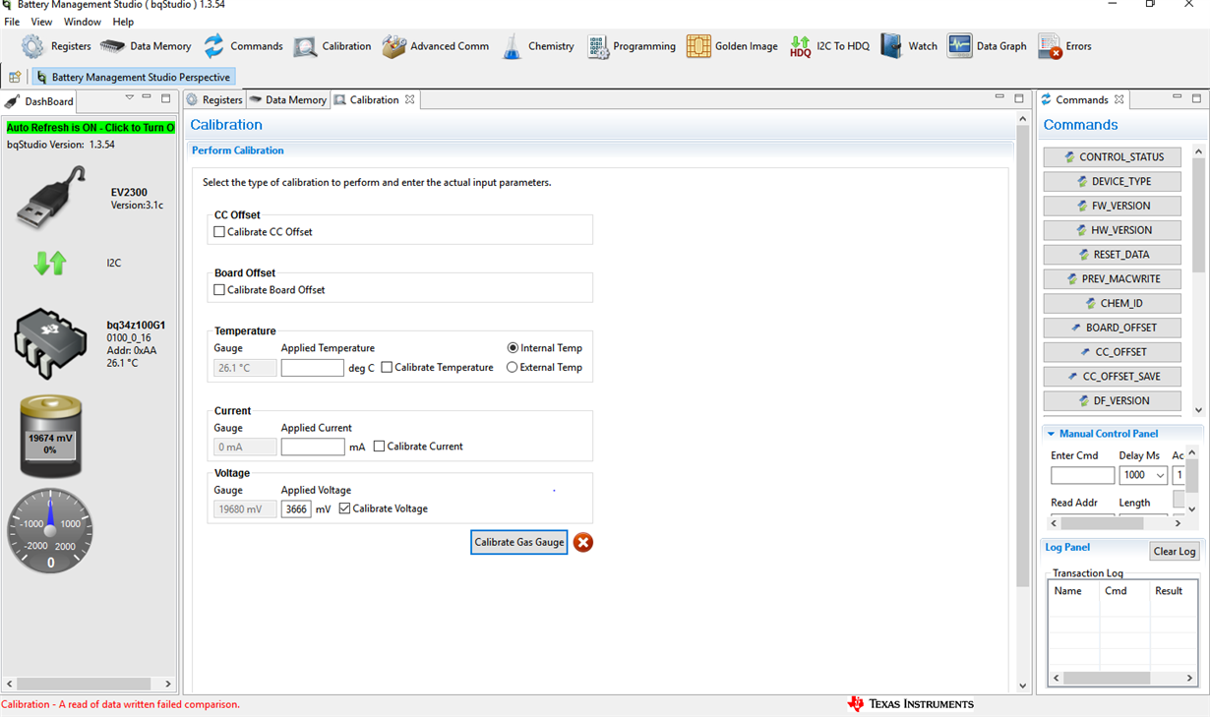Send the BOARD_OFFSET command
Viewport: 1210px width, 717px height.
coord(1113,328)
